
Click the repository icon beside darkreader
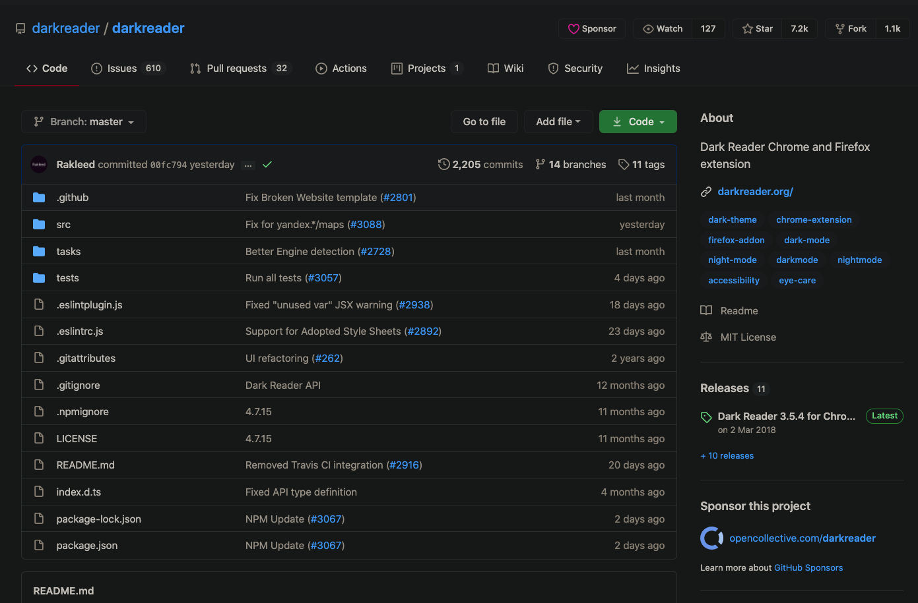click(20, 29)
